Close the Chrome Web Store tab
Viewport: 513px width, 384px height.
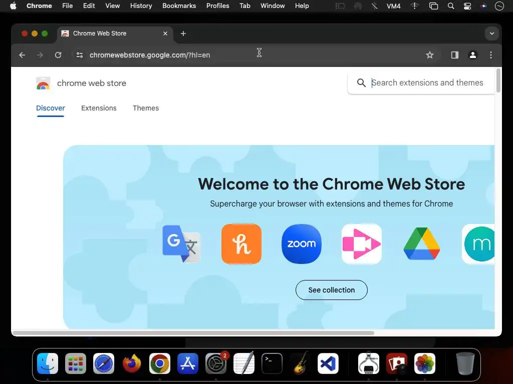pyautogui.click(x=165, y=33)
